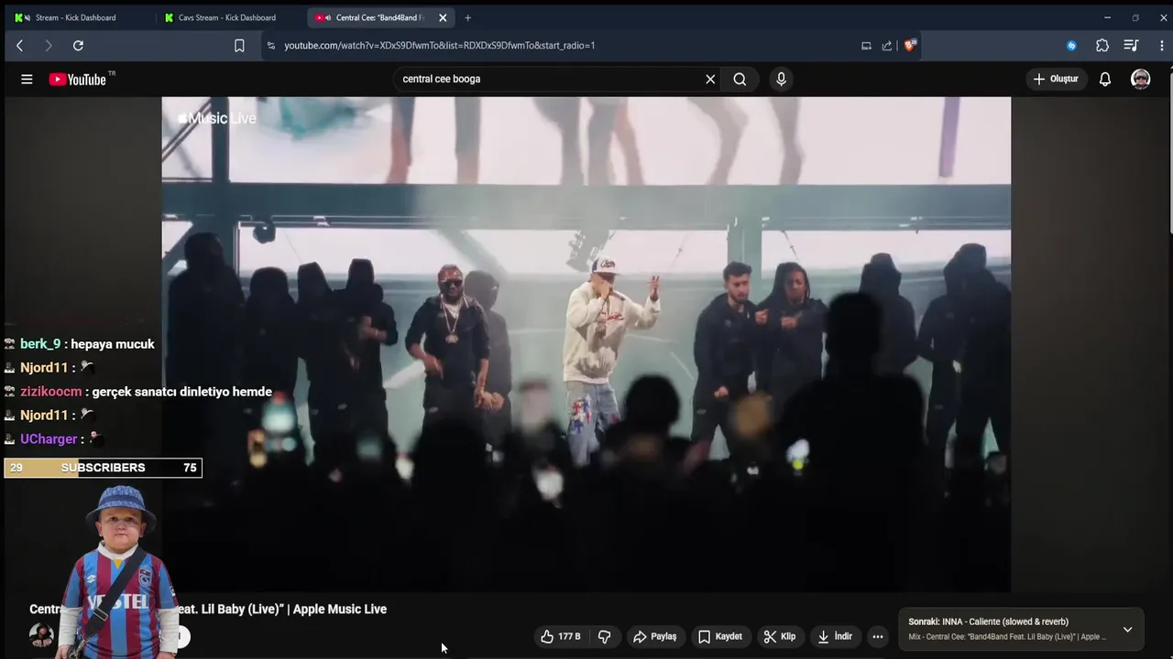1173x659 pixels.
Task: Expand the Sonraki mix playlist panel
Action: [1127, 630]
